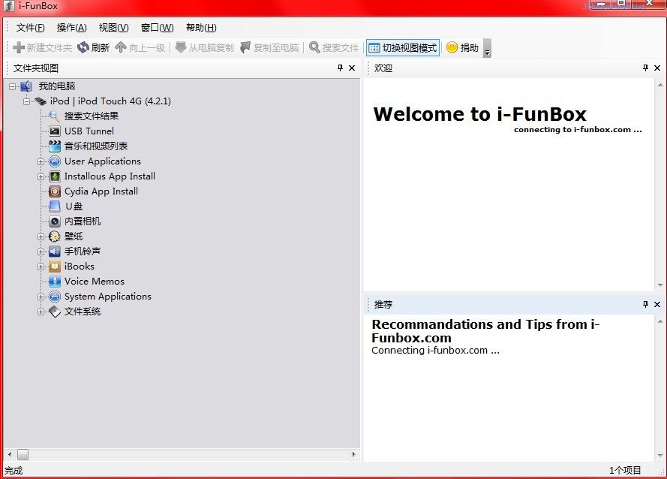Select the 内置相机 camera icon
The height and width of the screenshot is (479, 667).
(54, 221)
